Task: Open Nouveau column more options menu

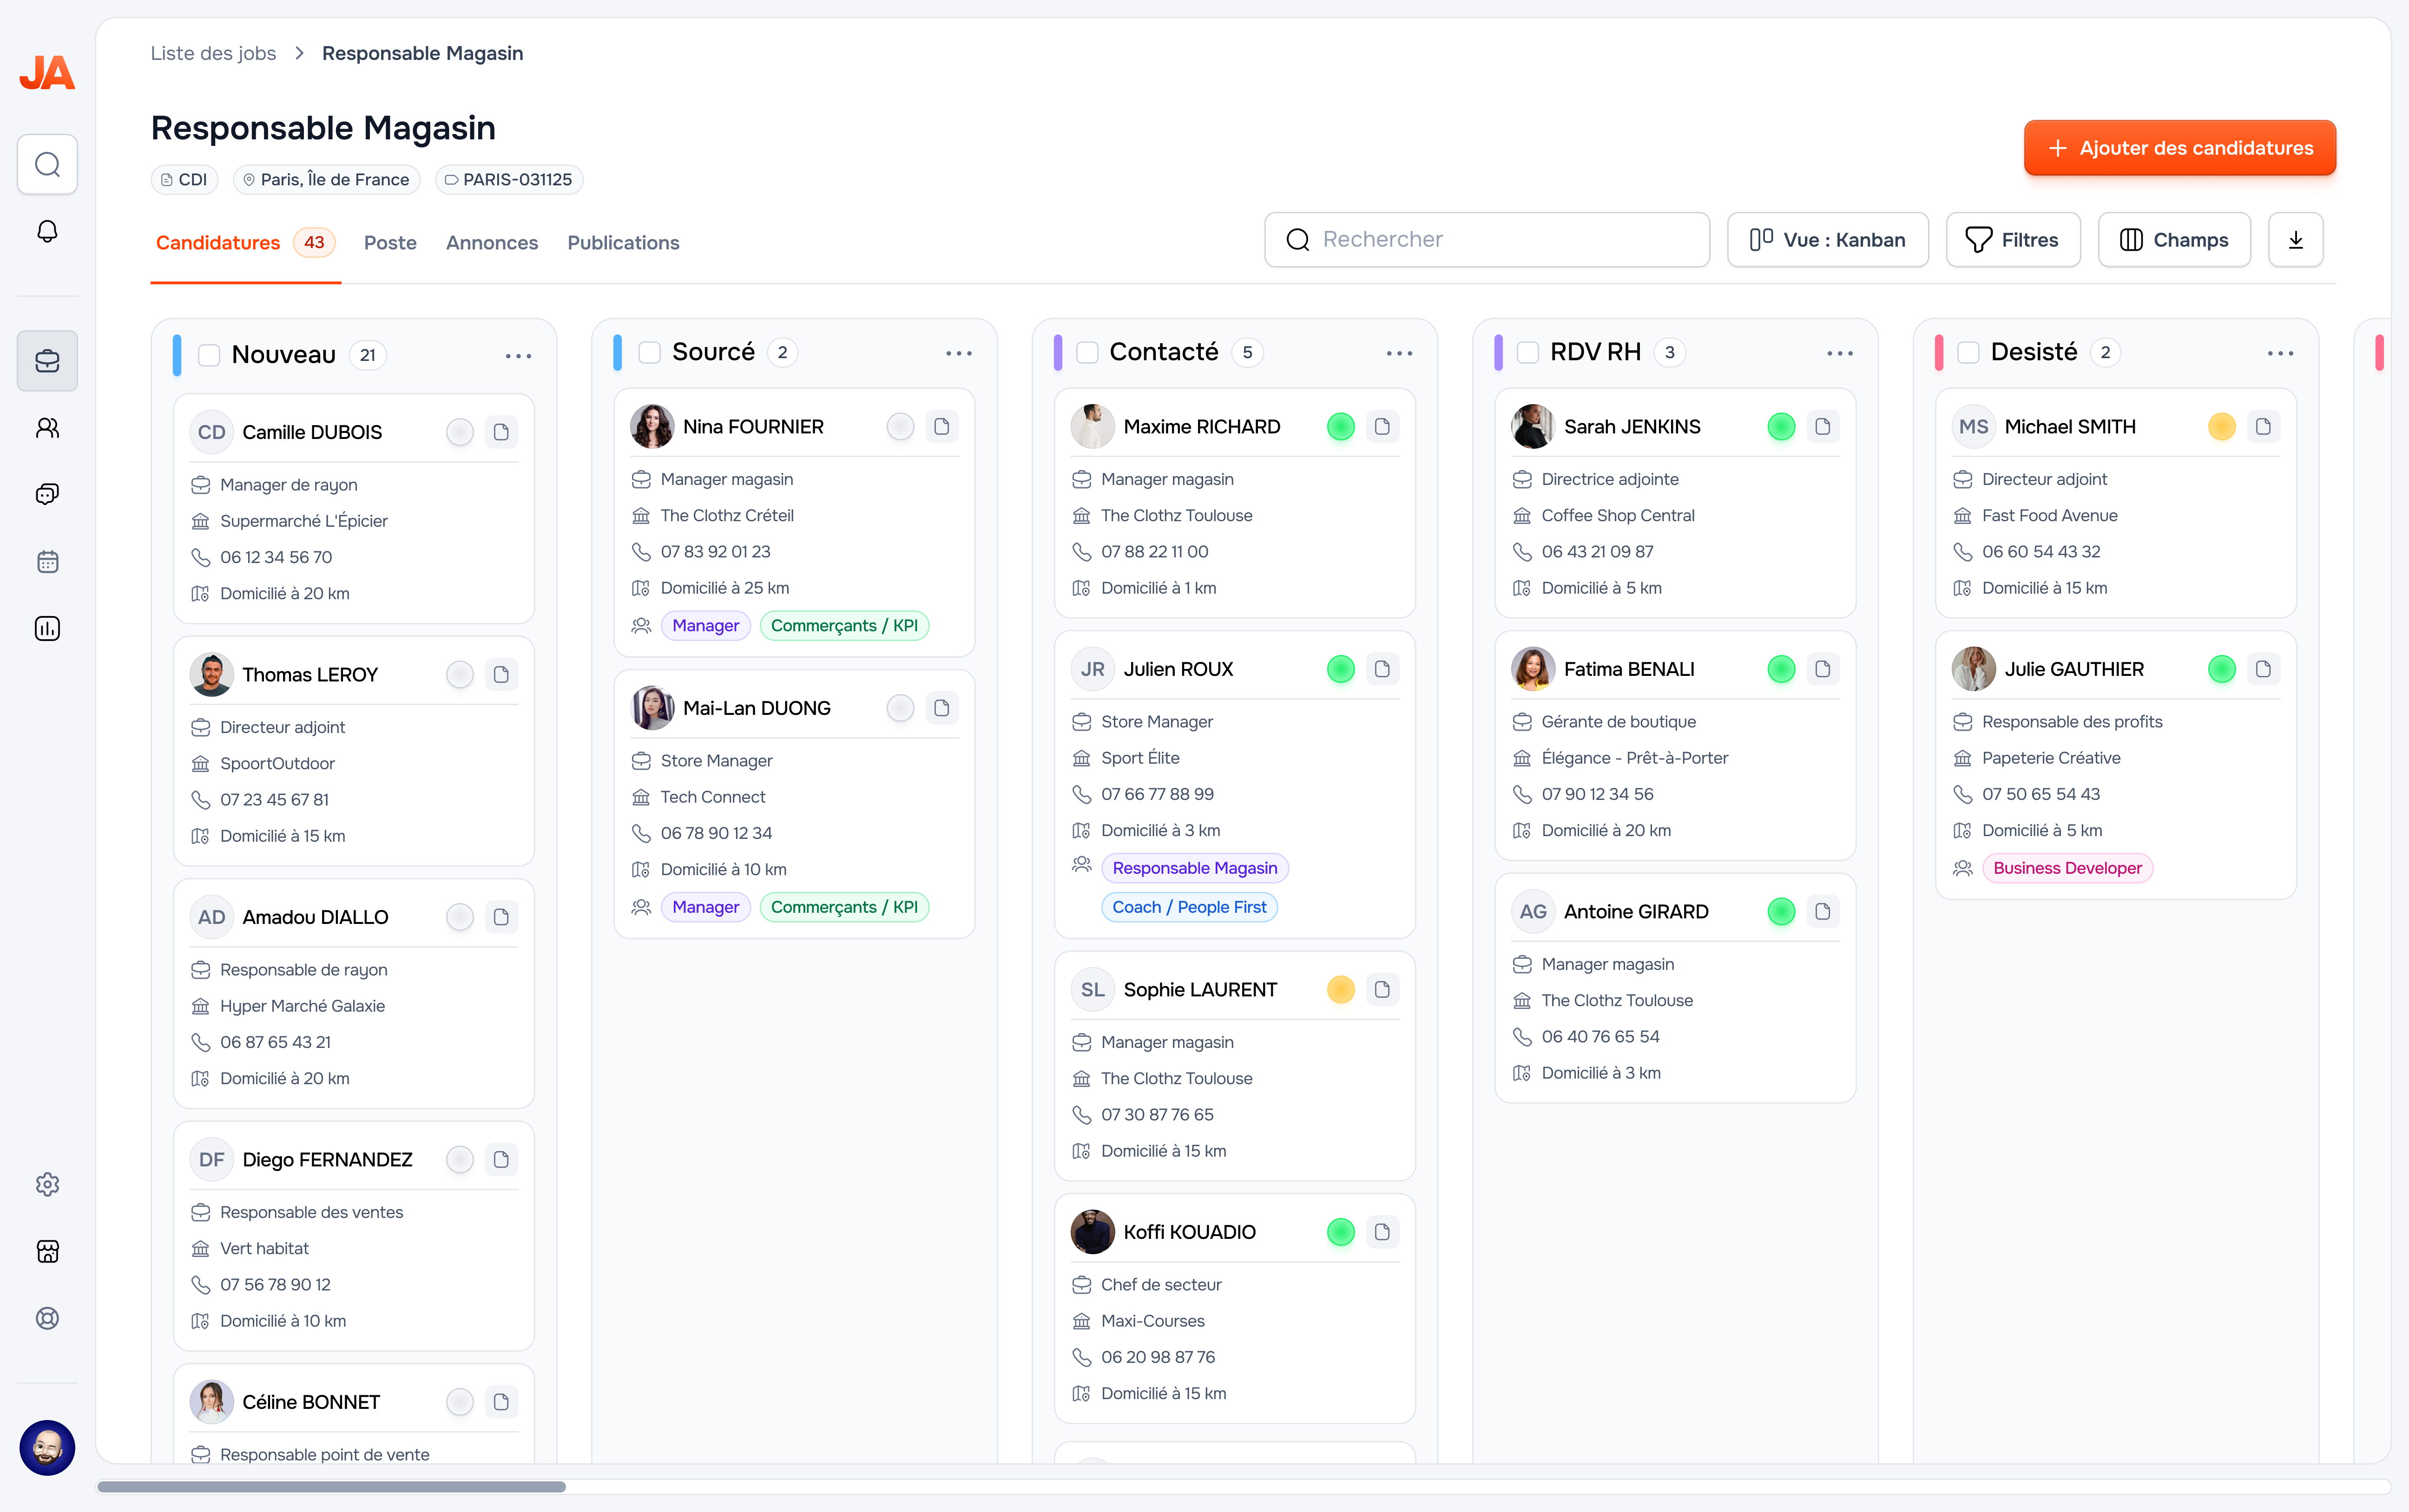Action: 518,356
